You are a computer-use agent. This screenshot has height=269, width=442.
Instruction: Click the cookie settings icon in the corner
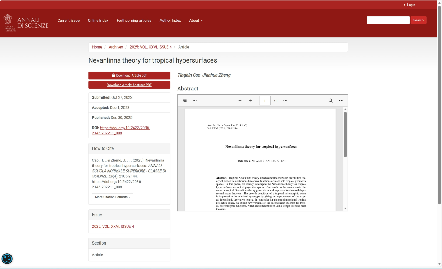coord(7,259)
